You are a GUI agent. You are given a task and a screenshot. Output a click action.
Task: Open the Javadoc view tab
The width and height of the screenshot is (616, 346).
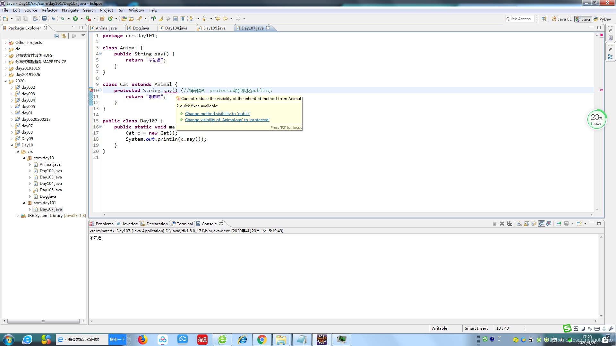click(x=127, y=224)
